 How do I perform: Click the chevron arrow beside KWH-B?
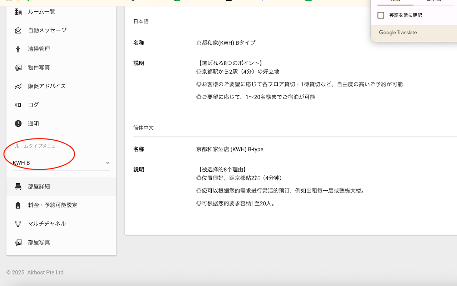coord(108,163)
